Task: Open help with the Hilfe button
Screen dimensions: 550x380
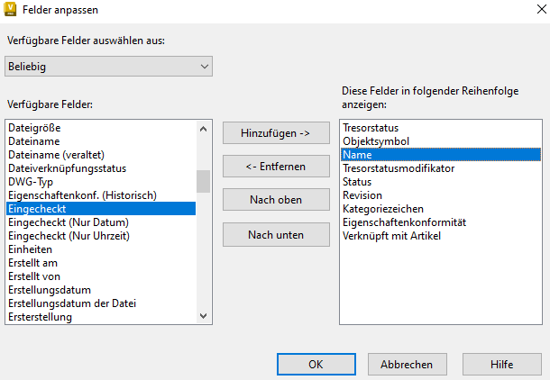Action: (502, 365)
